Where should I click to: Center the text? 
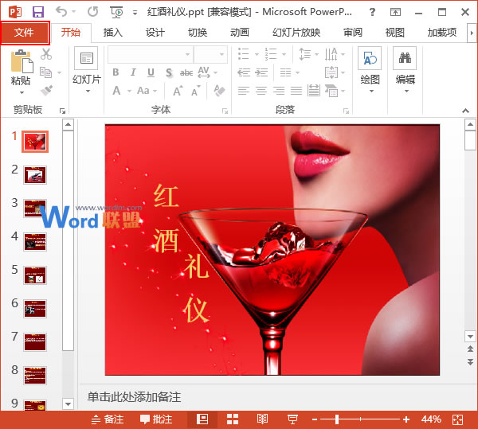[261, 91]
